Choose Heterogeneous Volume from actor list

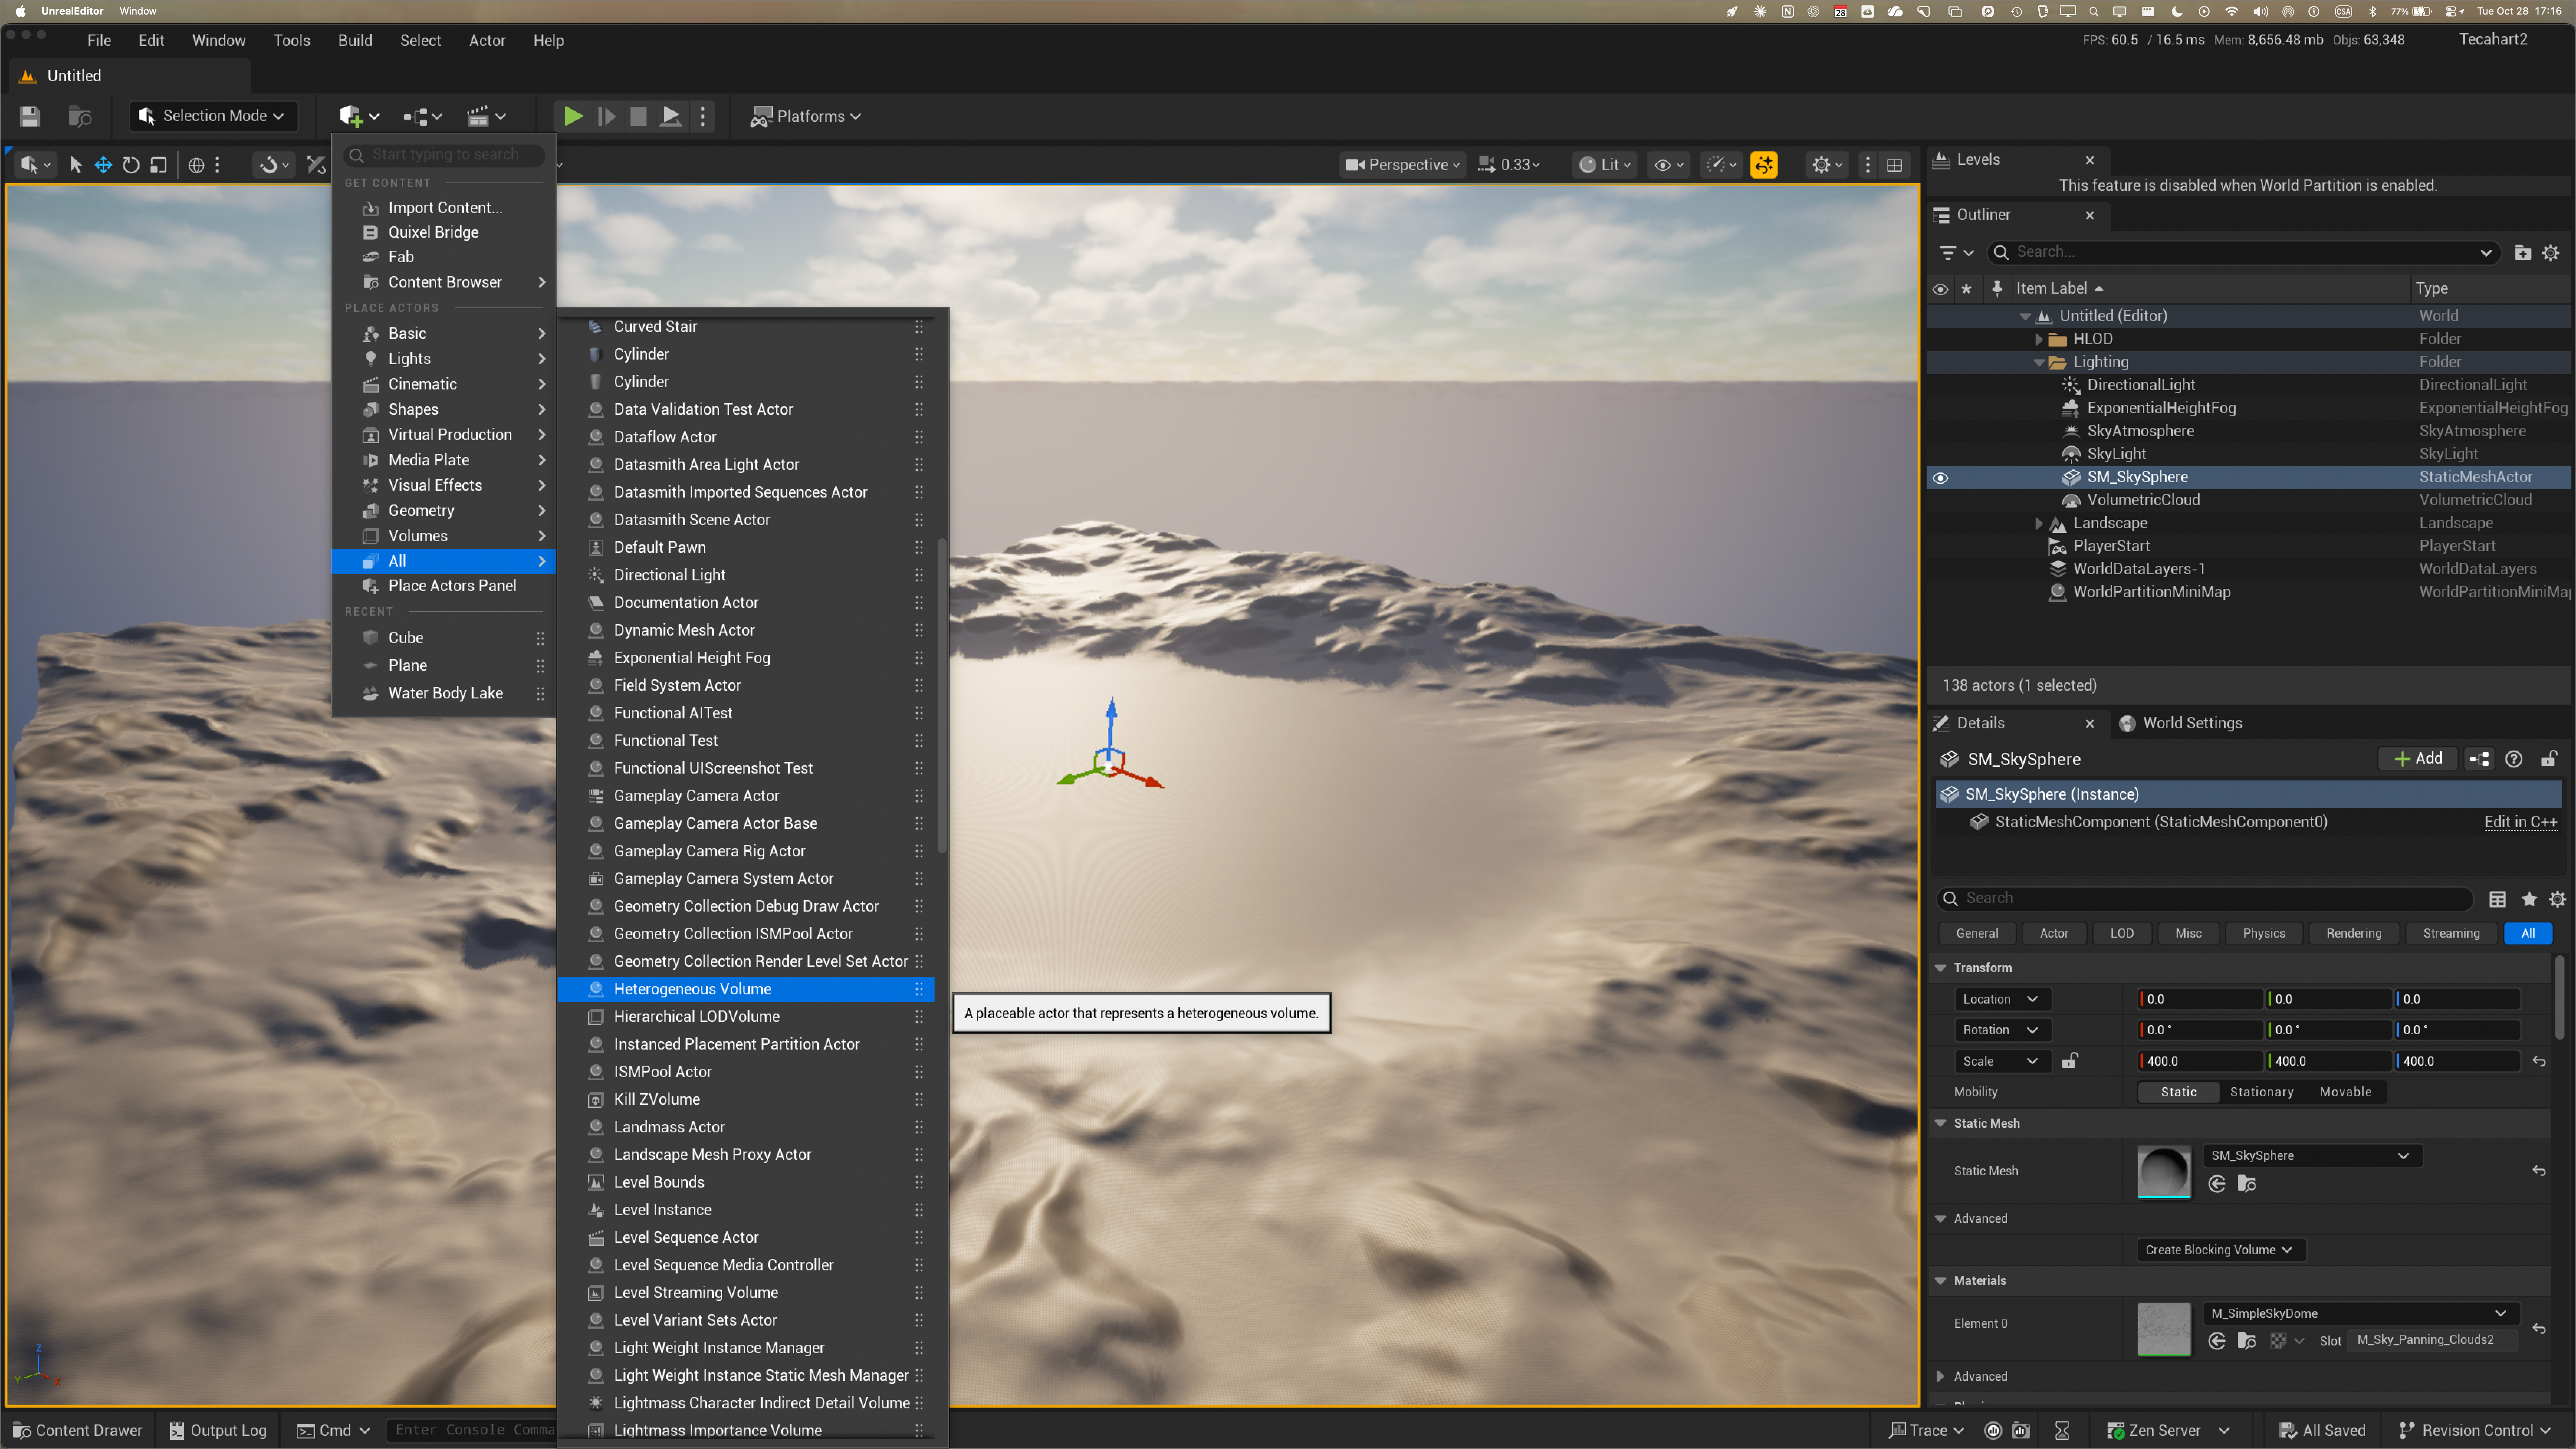[x=746, y=989]
